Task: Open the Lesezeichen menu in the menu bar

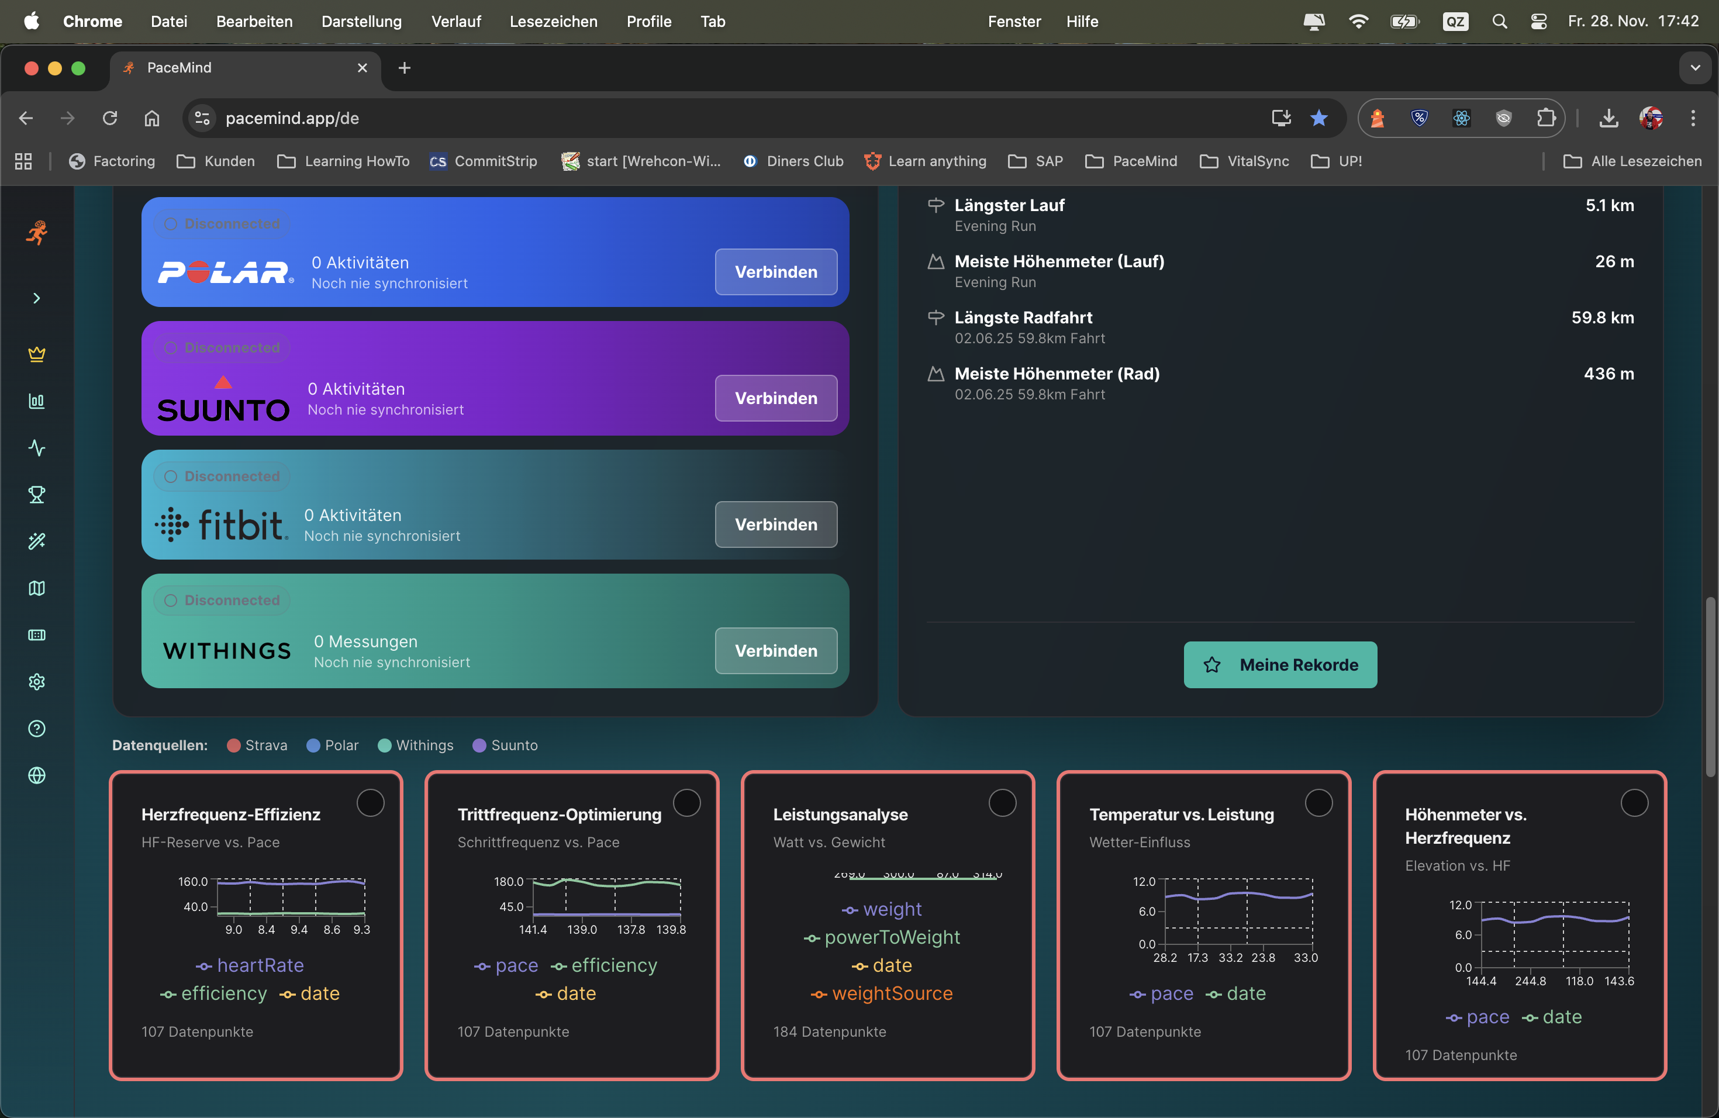Action: click(x=553, y=22)
